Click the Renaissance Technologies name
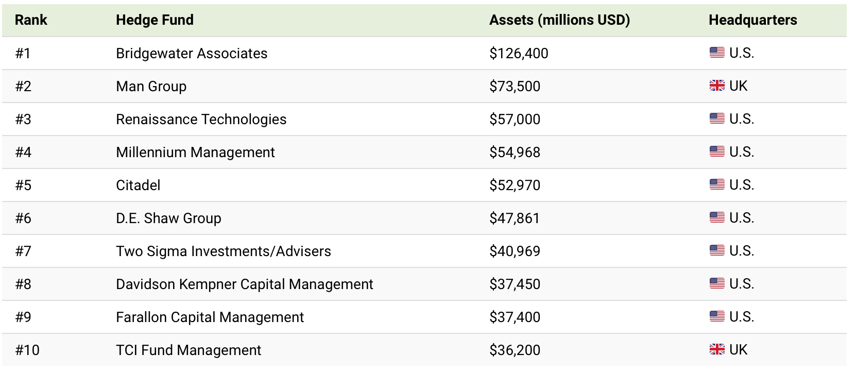The image size is (856, 371). pos(201,119)
